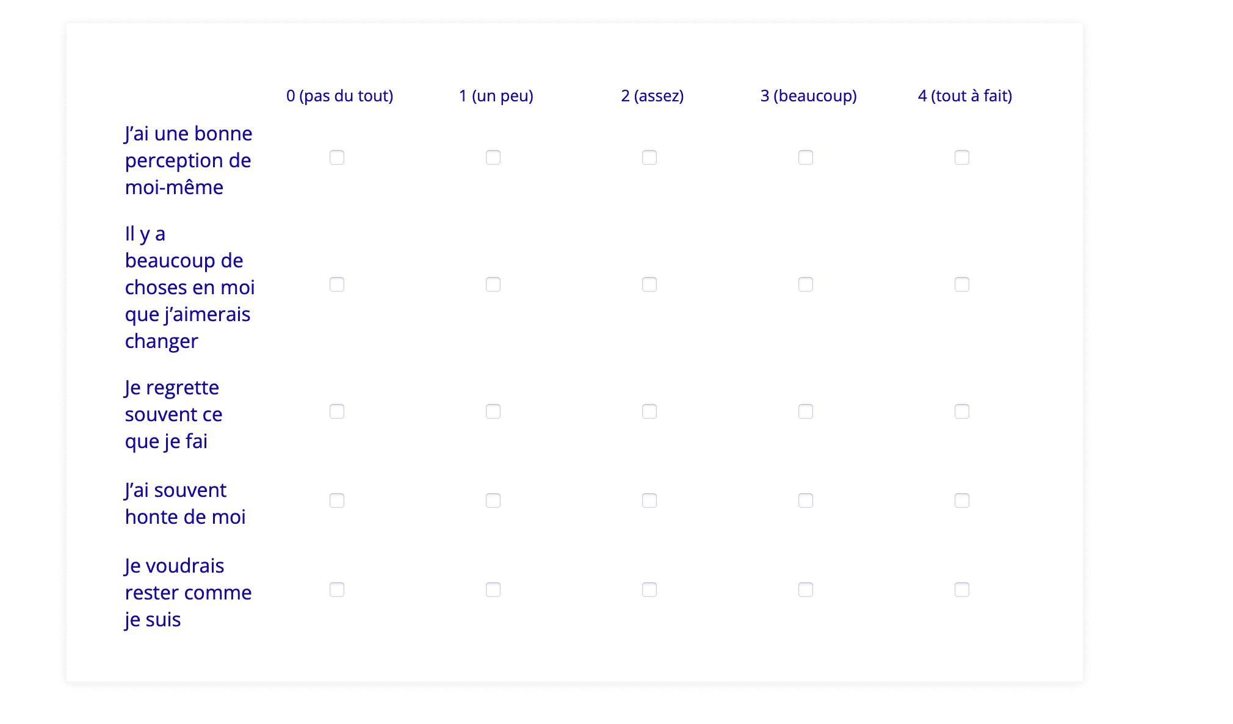Check '2 (assez)' for 'J'ai une bonne perception de moi-même'
This screenshot has height=724, width=1233.
649,157
